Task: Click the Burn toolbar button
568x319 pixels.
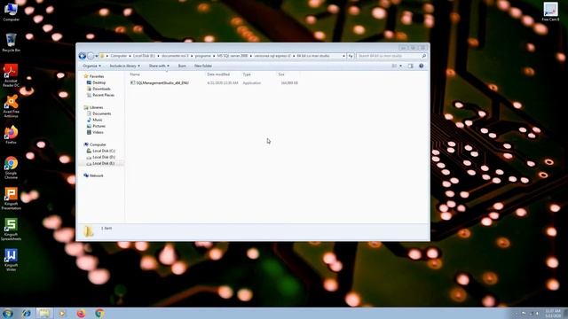Action: click(x=182, y=66)
